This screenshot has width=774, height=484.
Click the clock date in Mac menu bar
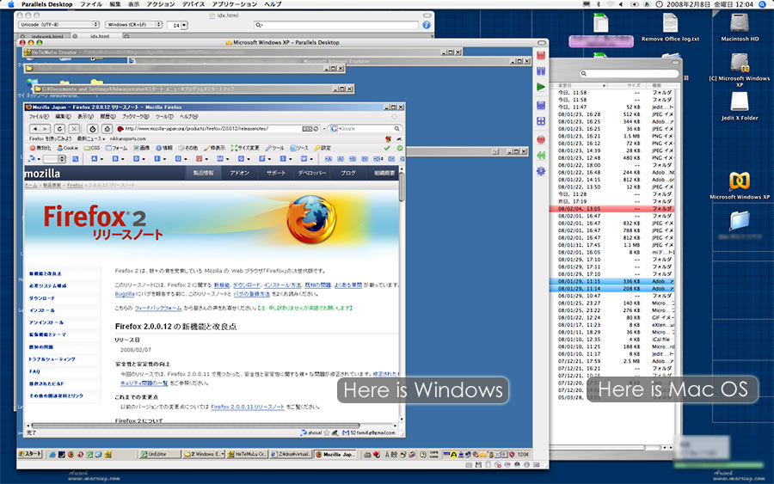point(709,4)
